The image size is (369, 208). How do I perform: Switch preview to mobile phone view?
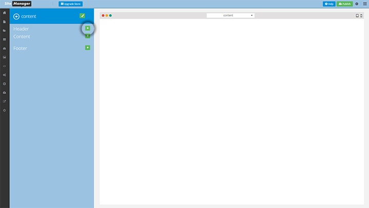coord(361,16)
